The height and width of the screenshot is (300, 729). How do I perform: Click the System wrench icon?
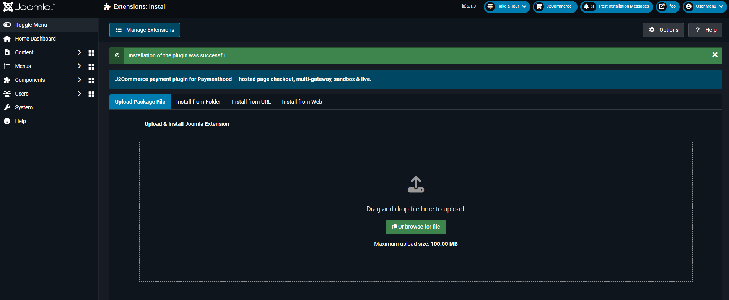pyautogui.click(x=7, y=107)
